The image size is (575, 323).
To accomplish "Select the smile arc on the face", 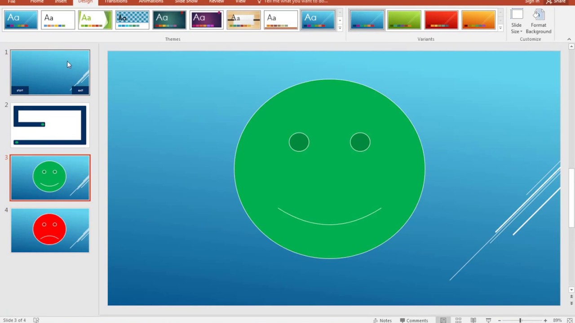I will click(329, 216).
